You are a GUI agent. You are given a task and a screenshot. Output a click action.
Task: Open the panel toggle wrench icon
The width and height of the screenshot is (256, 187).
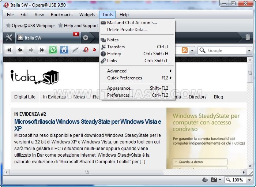tap(9, 38)
